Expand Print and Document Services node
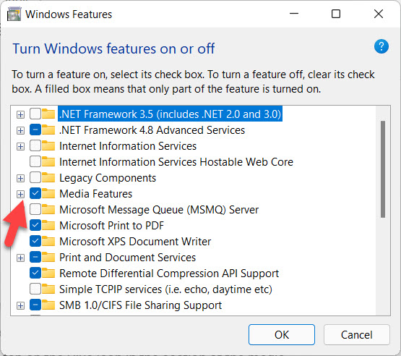 coord(20,258)
